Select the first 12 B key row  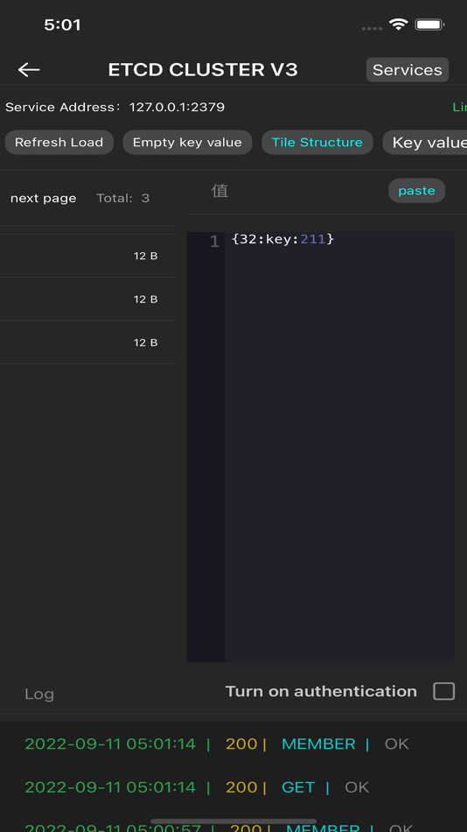click(x=88, y=256)
